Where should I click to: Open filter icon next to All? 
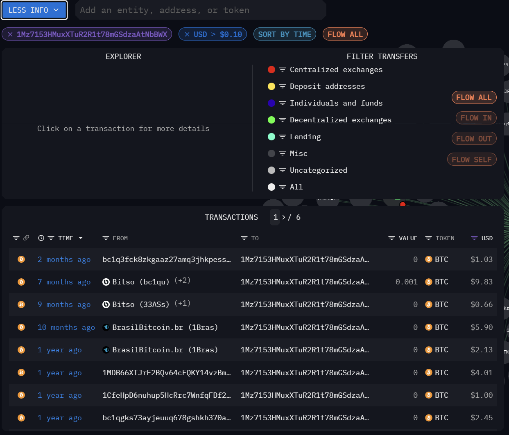pyautogui.click(x=283, y=187)
